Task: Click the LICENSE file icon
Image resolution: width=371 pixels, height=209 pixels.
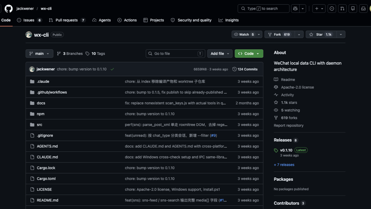Action: tap(32, 189)
